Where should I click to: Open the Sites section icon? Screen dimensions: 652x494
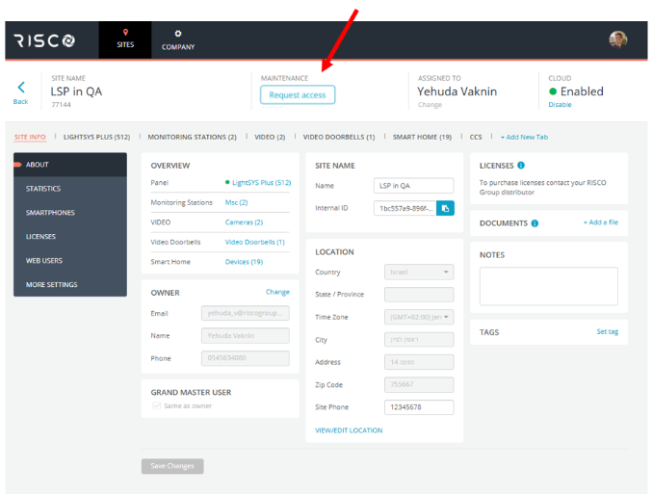[x=125, y=34]
